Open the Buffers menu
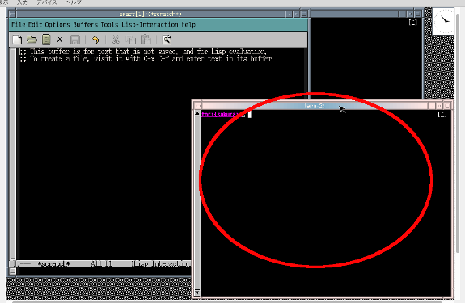Screen dimensions: 465x303 86,24
